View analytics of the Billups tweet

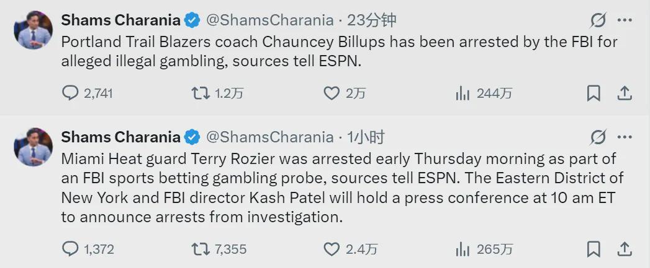(x=463, y=93)
